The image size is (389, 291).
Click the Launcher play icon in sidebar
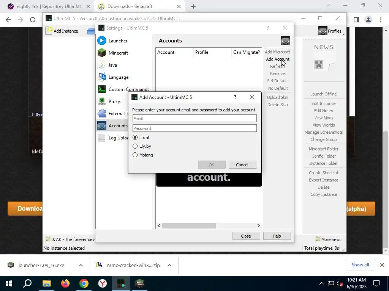(x=102, y=41)
